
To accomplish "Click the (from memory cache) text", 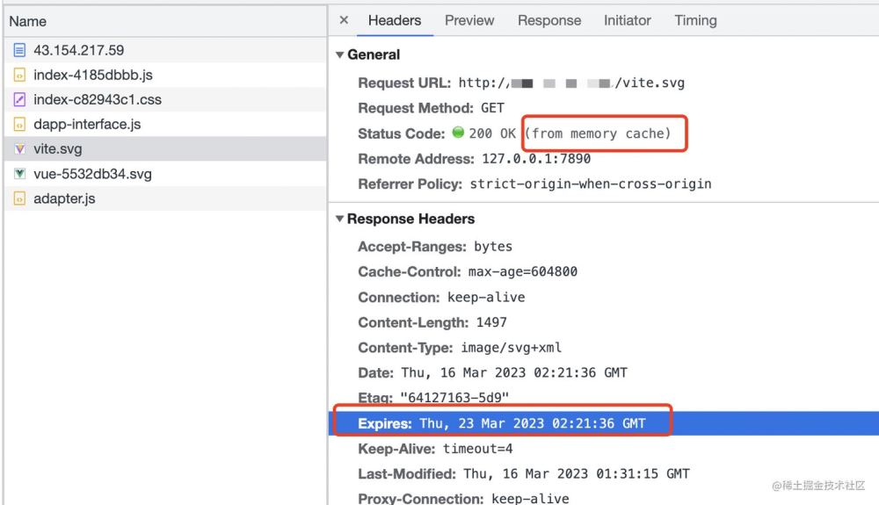I will 598,133.
